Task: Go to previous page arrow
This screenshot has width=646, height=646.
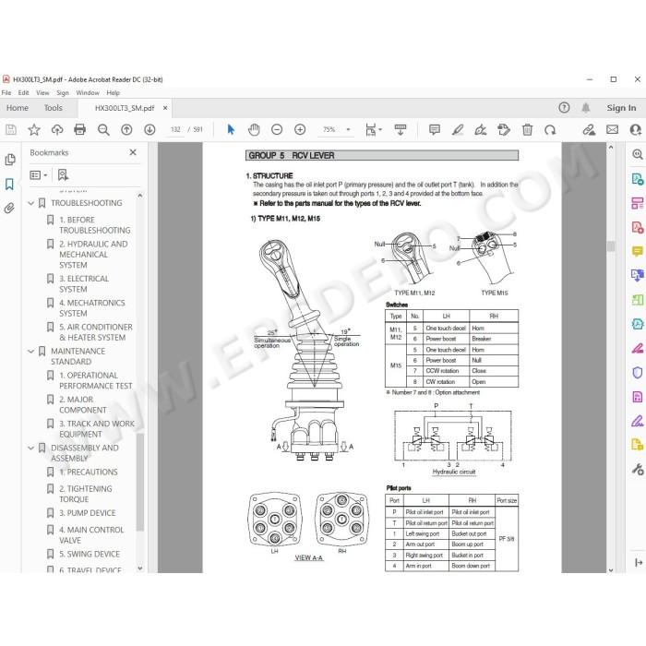Action: click(x=126, y=130)
